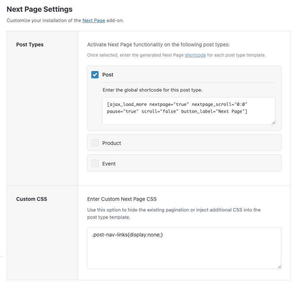This screenshot has width=298, height=288.
Task: Click the Next Page Settings title
Action: (39, 9)
